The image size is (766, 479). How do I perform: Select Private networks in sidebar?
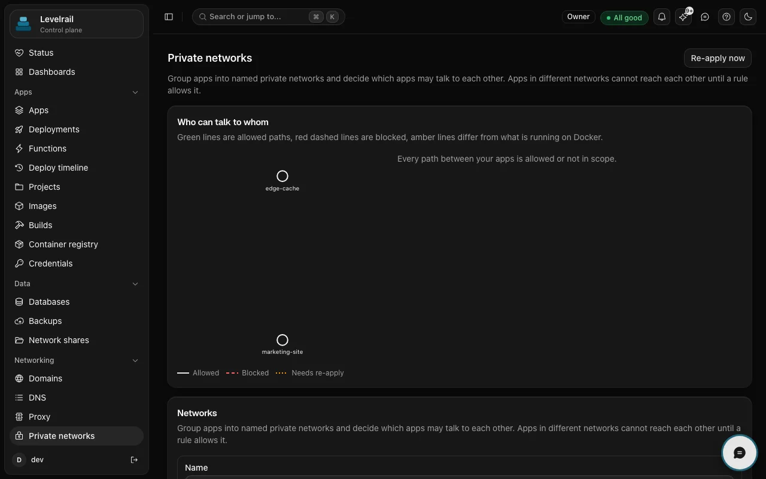(77, 436)
